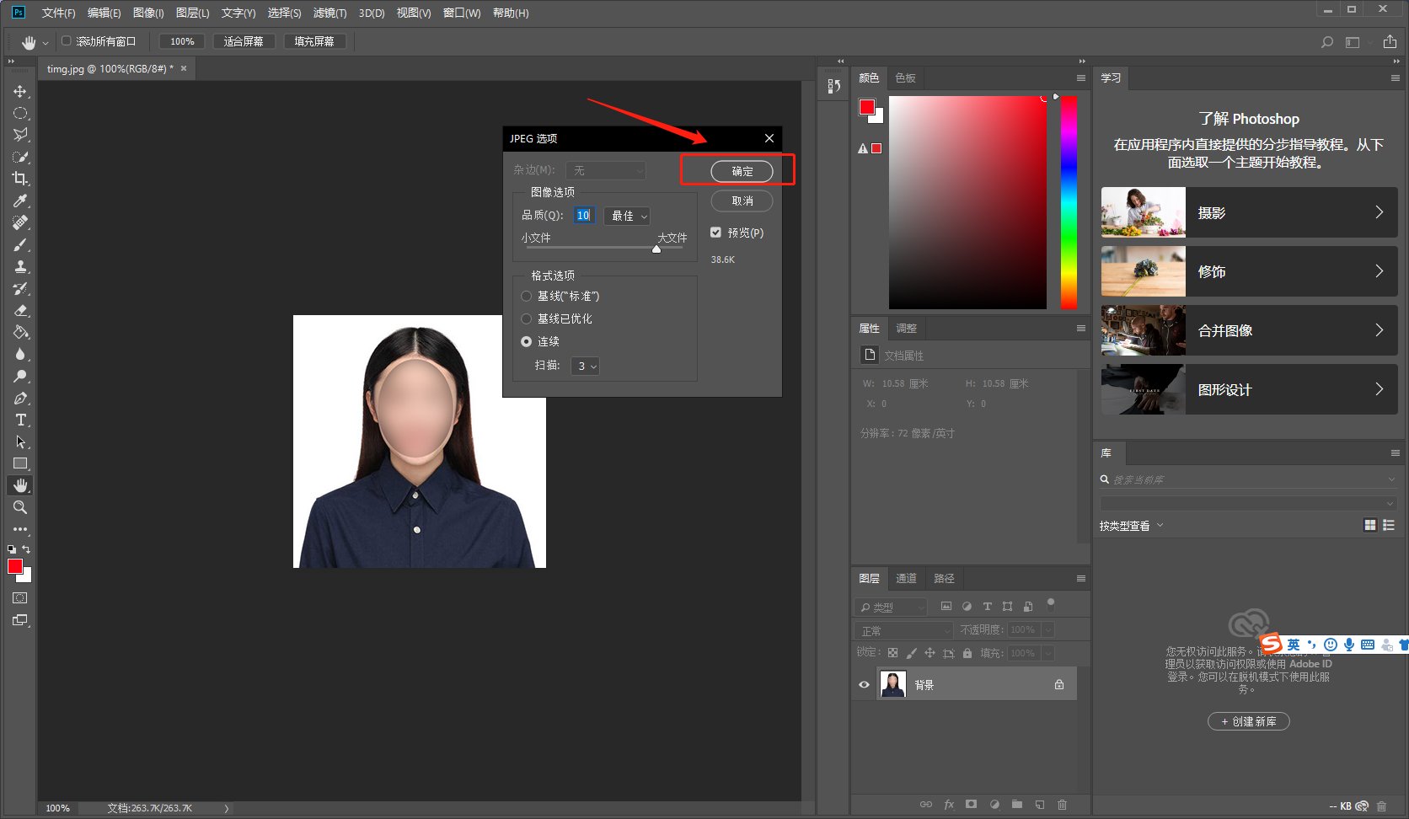Screen dimensions: 1409x819
Task: Select the Pen tool
Action: [20, 398]
